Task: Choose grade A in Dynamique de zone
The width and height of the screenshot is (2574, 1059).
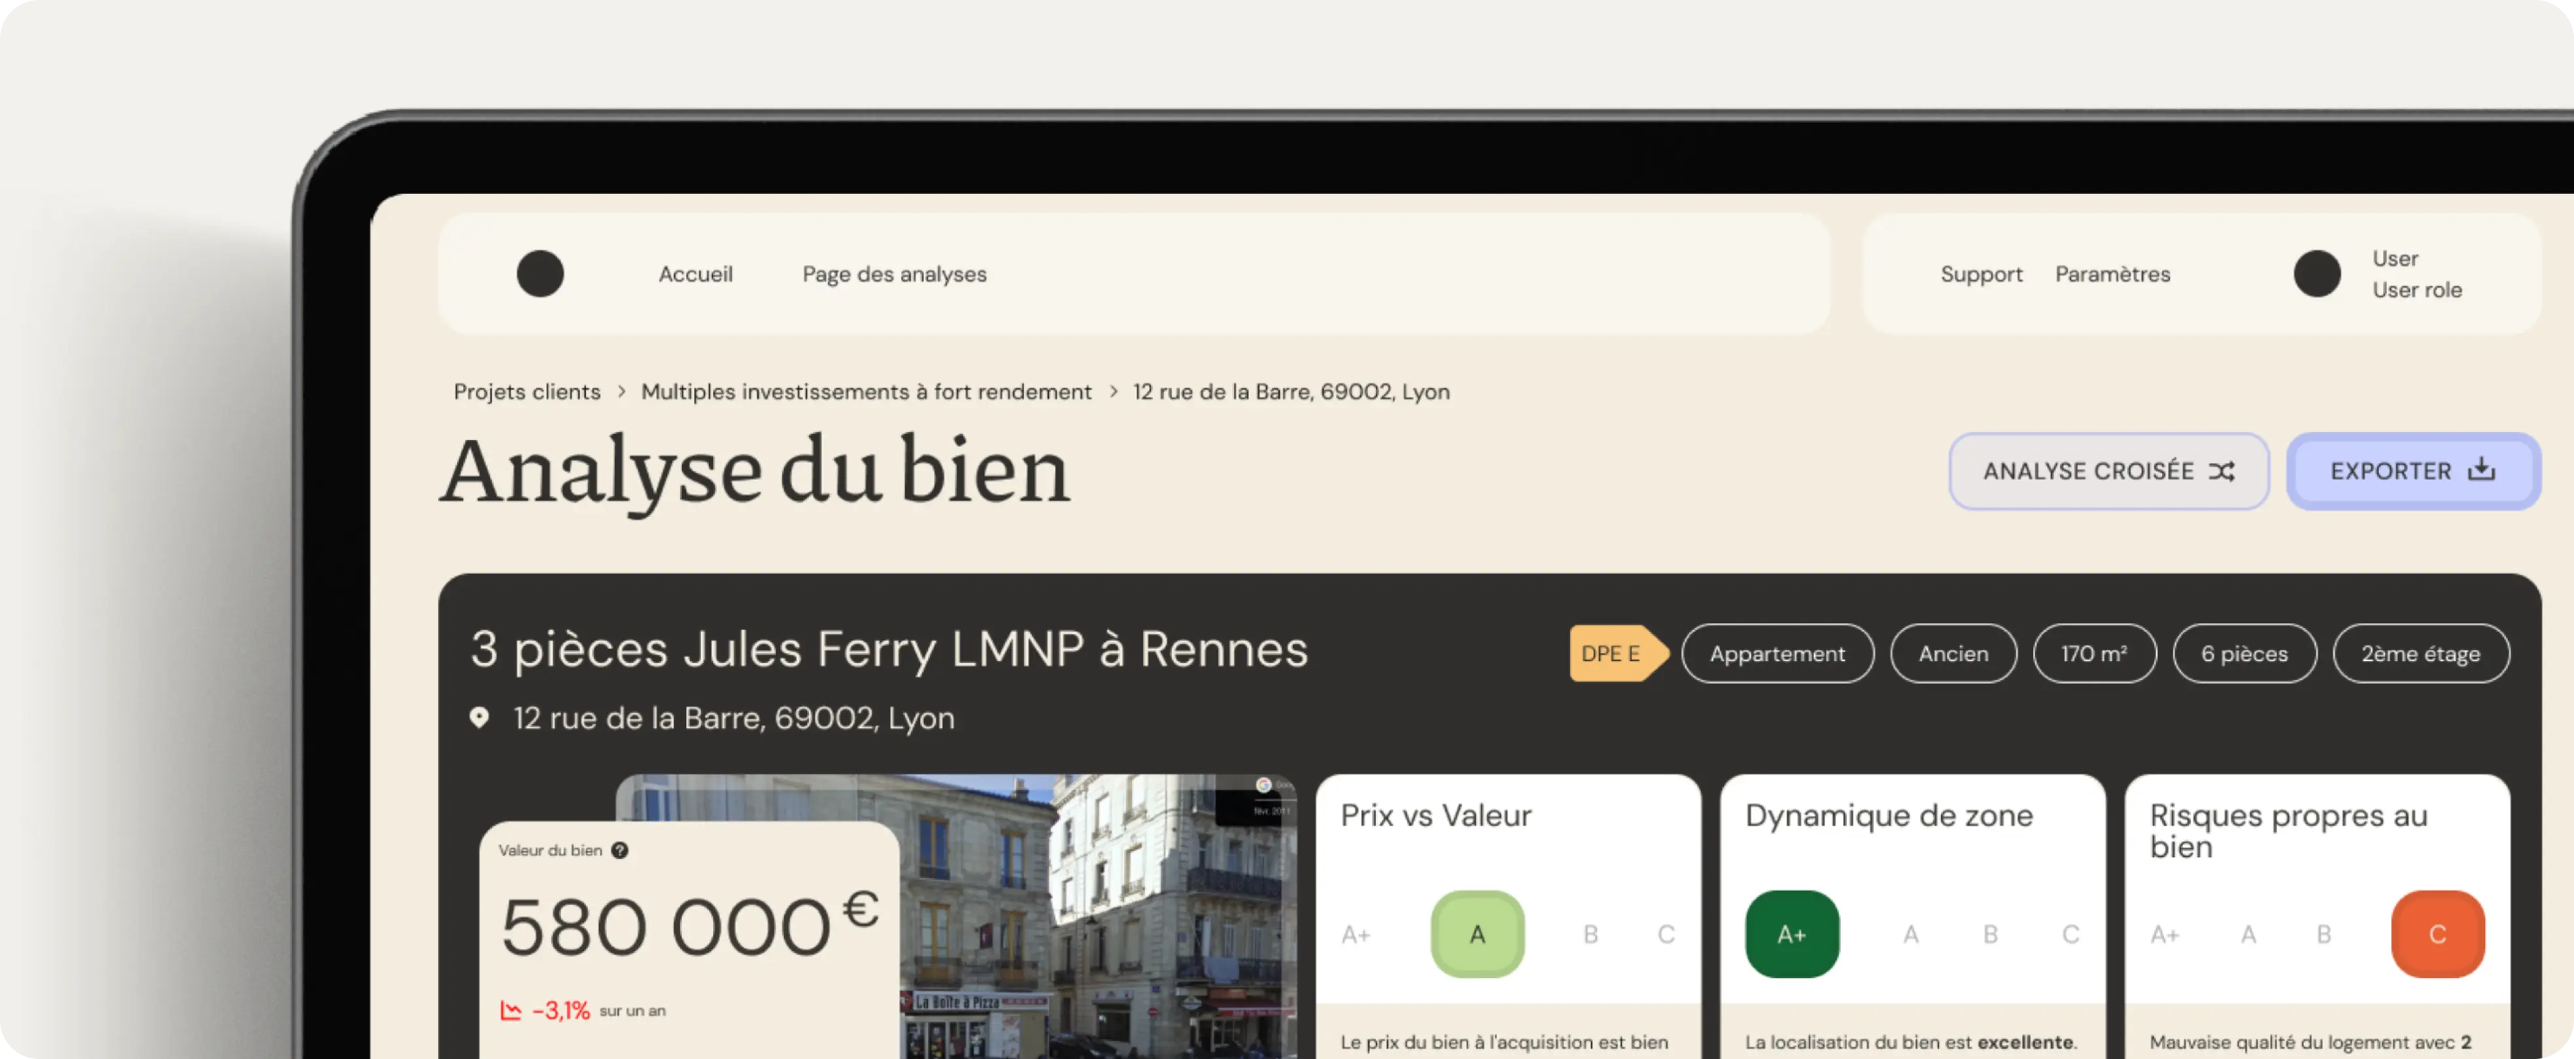Action: [1910, 934]
